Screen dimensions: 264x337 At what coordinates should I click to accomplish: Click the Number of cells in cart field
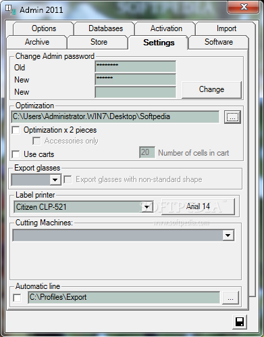[x=147, y=152]
